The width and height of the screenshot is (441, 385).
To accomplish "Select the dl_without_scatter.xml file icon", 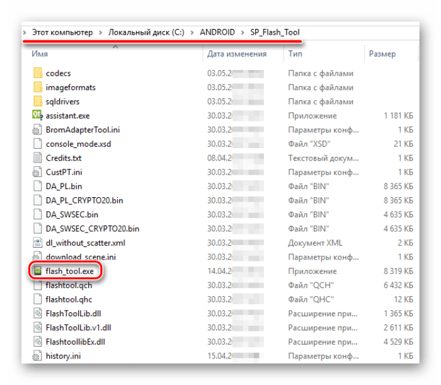I will pos(37,243).
